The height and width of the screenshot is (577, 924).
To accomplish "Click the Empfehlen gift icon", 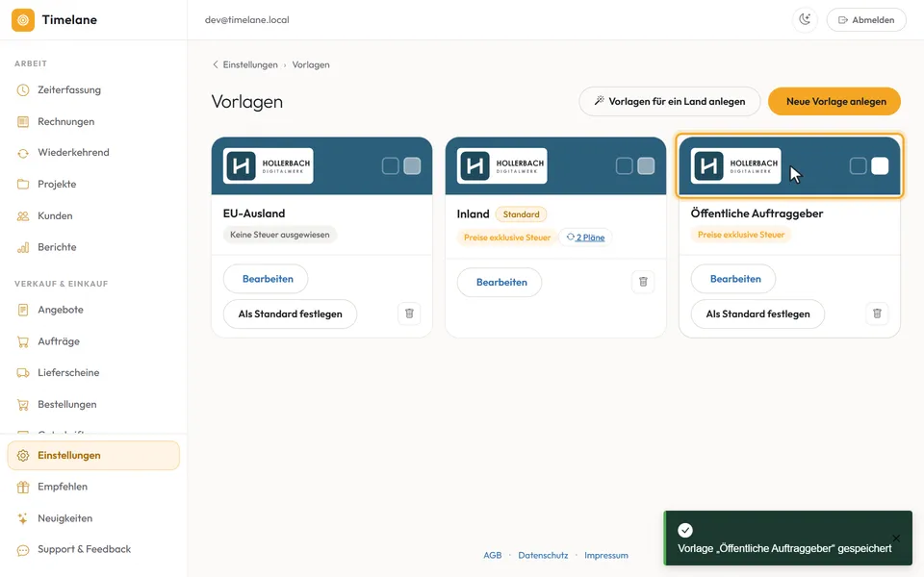I will (23, 487).
